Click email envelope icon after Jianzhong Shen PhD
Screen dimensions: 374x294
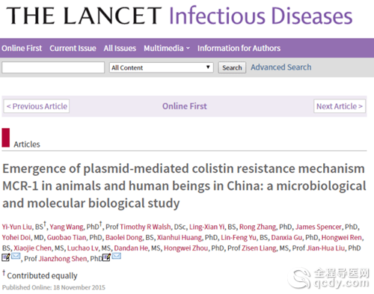coord(116,256)
